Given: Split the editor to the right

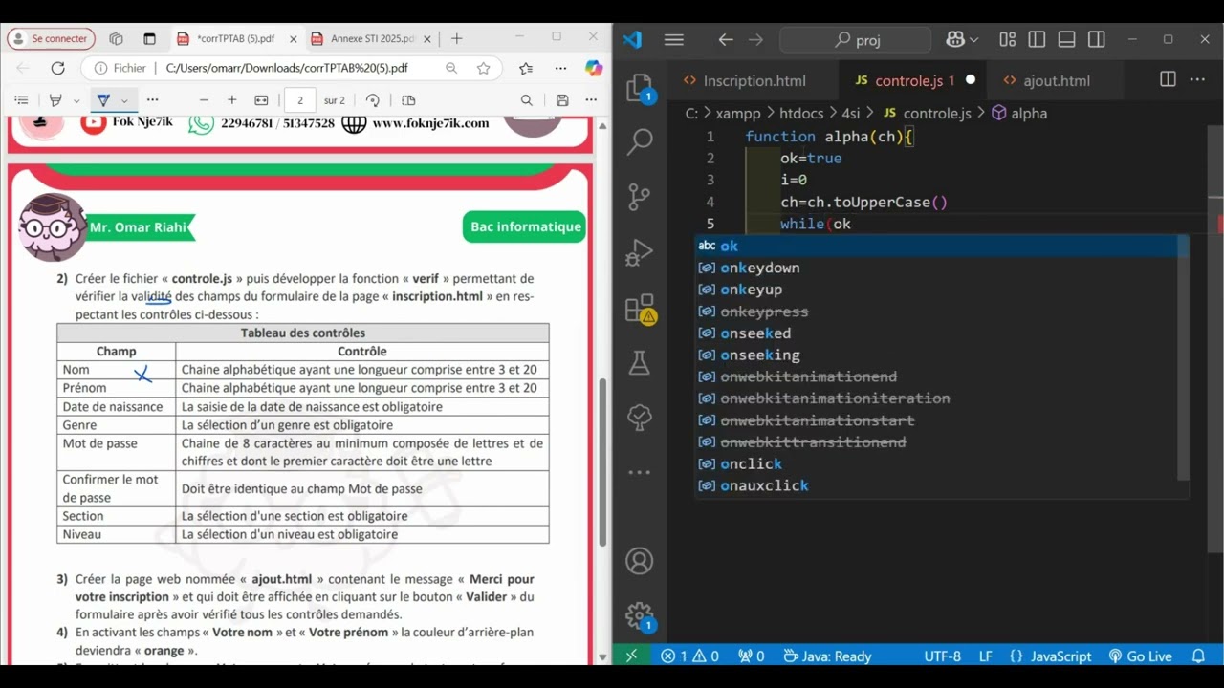Looking at the screenshot, I should pyautogui.click(x=1168, y=79).
